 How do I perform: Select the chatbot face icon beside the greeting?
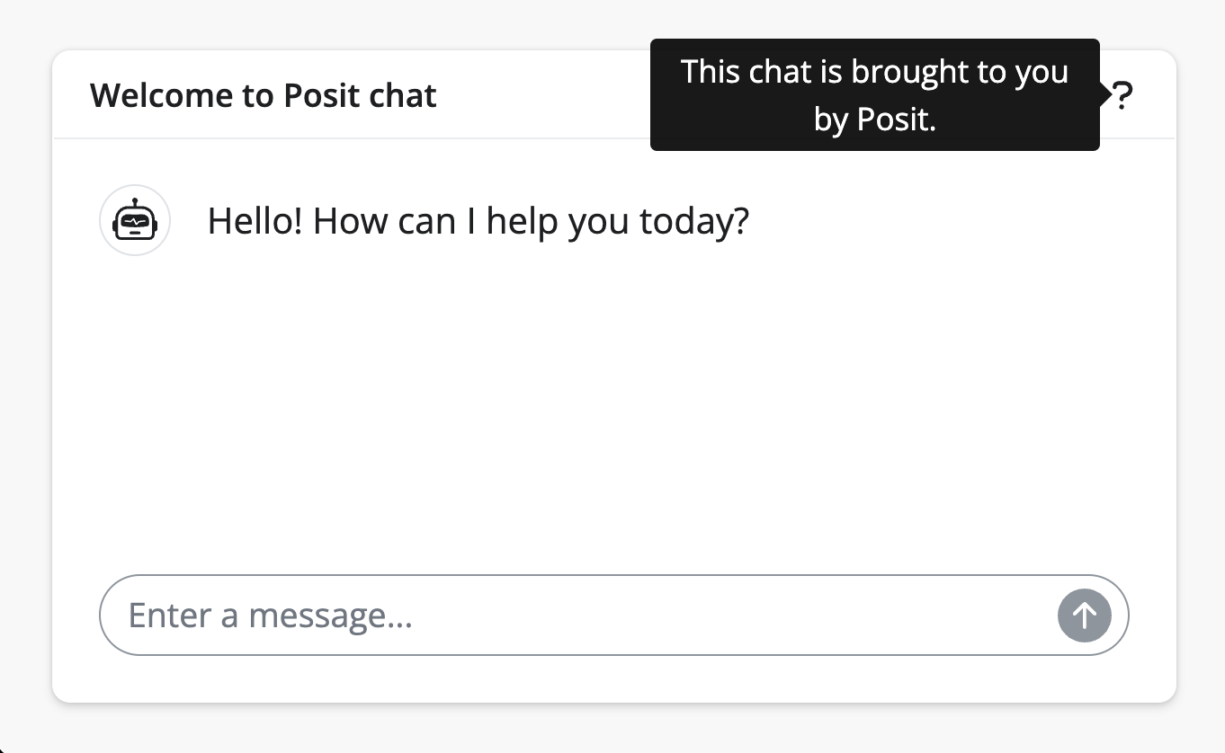click(x=135, y=220)
